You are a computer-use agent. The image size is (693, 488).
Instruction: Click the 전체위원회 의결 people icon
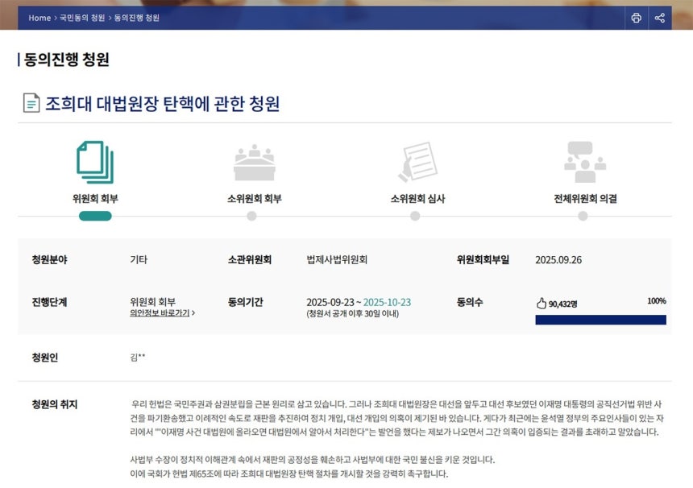tap(584, 162)
